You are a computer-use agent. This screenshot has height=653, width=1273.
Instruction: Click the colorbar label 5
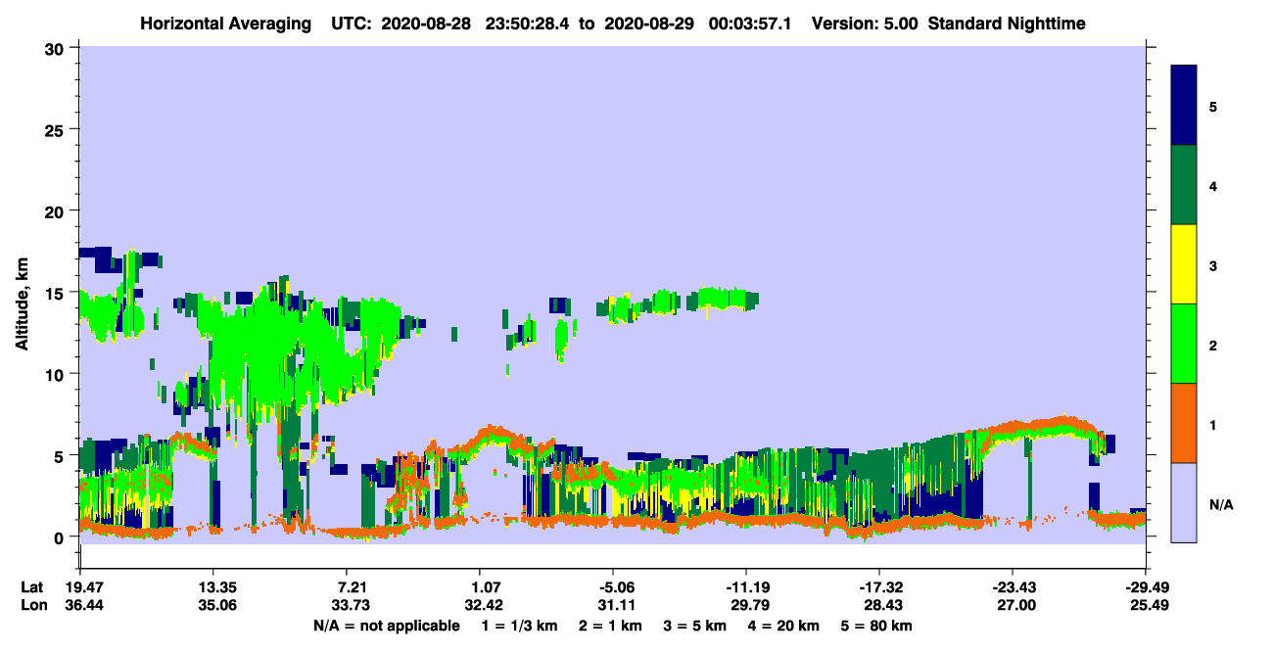(x=1212, y=107)
